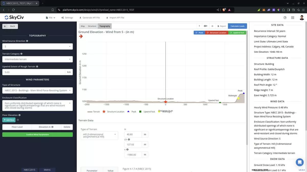307x172 pixels.
Task: Toggle Upwind foot series in legend
Action: 147,112
